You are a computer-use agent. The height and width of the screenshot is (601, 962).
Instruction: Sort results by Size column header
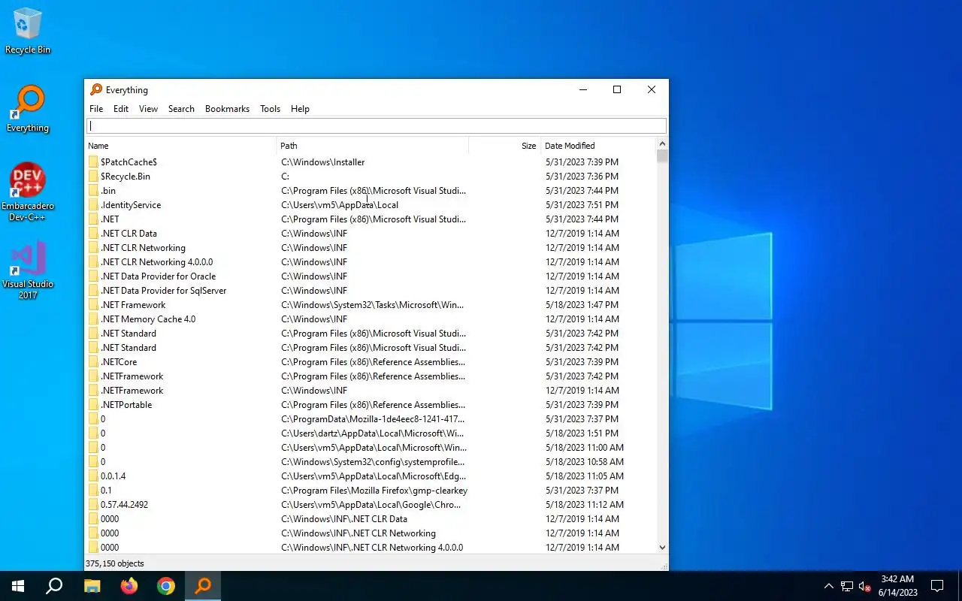click(x=504, y=146)
